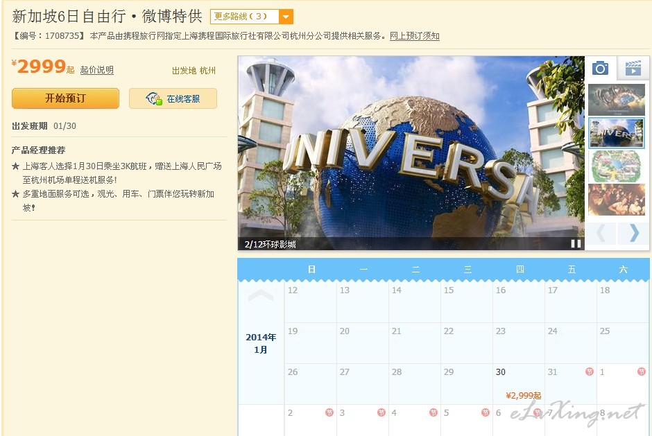Click the 日 Sunday column header
This screenshot has height=436, width=652.
coord(311,270)
